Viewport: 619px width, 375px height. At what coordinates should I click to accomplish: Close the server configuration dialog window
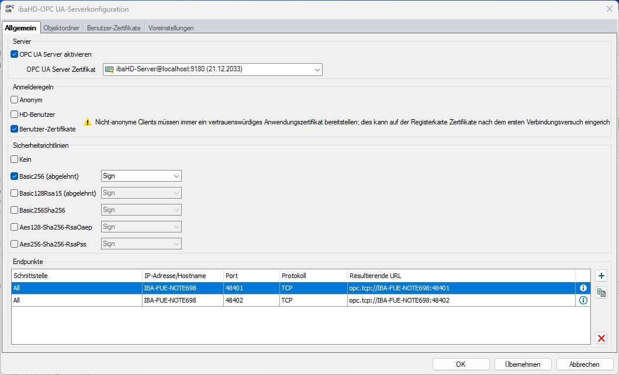(x=609, y=9)
